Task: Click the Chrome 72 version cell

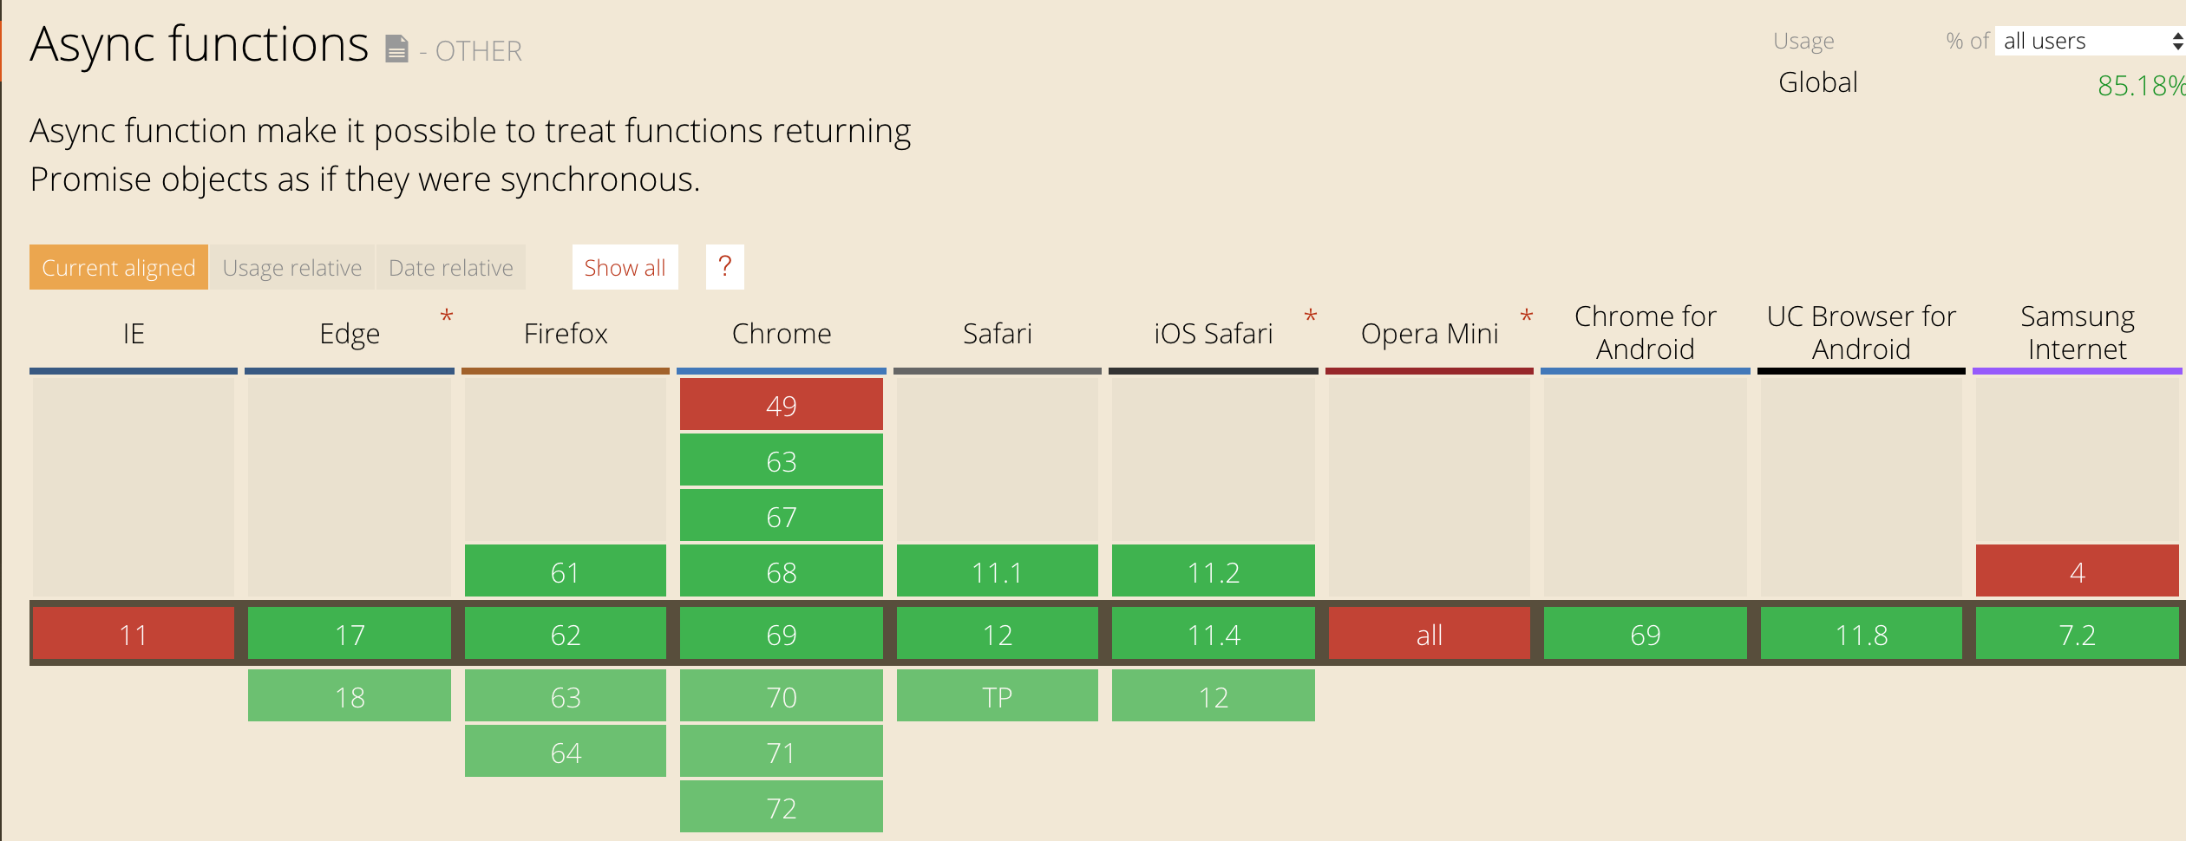Action: (x=782, y=807)
